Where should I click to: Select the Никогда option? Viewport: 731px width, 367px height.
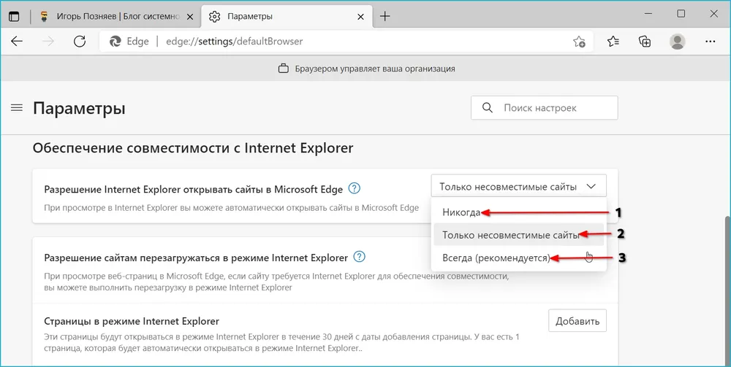[x=462, y=212]
